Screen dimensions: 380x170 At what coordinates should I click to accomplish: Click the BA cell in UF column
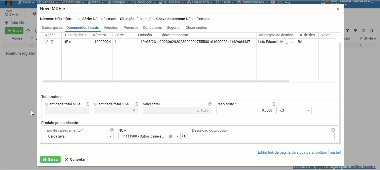(x=307, y=42)
